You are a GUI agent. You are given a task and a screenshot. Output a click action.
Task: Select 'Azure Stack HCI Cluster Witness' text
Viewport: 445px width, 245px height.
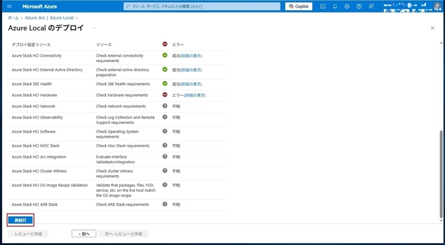point(39,171)
